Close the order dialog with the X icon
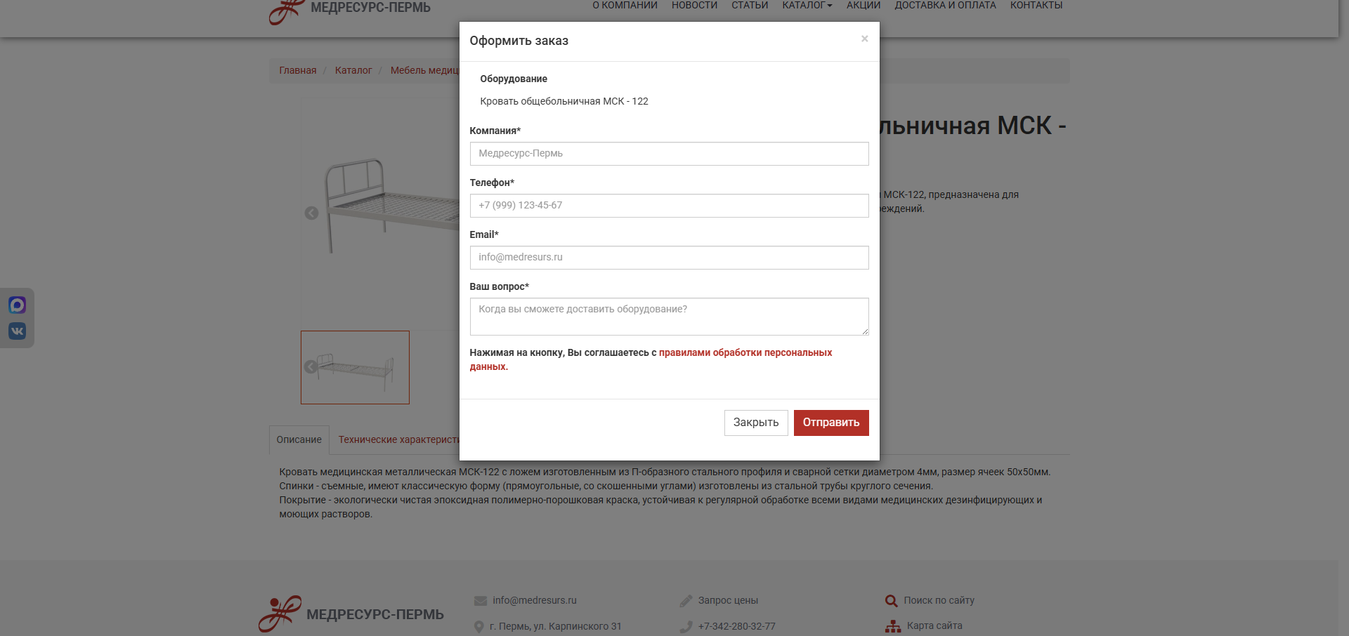This screenshot has width=1349, height=636. click(864, 39)
